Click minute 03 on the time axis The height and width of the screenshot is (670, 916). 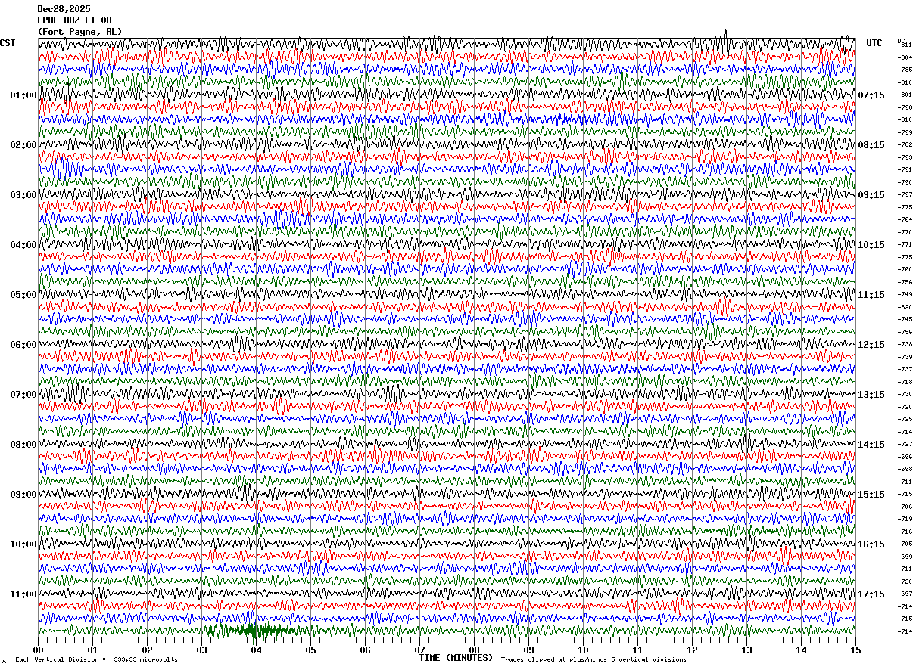coord(201,650)
